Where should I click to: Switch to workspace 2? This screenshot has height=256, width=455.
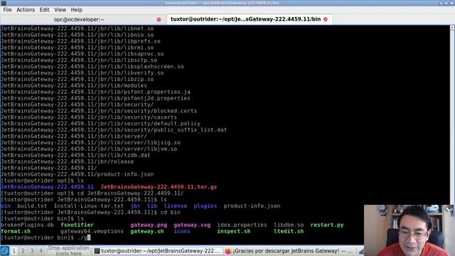pos(23,251)
